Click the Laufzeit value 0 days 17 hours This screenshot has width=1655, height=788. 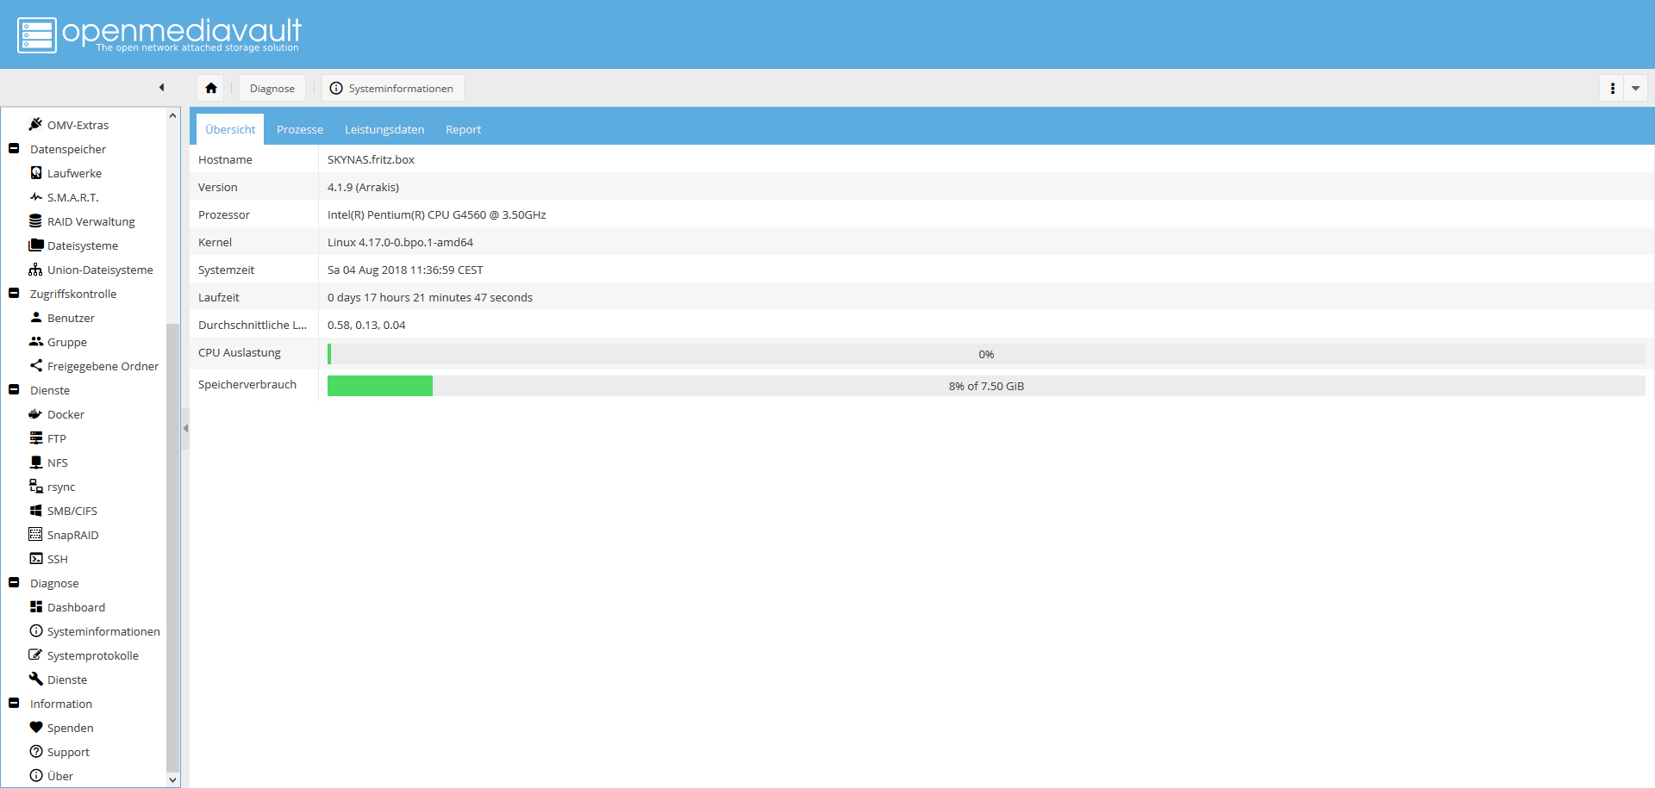coord(430,297)
